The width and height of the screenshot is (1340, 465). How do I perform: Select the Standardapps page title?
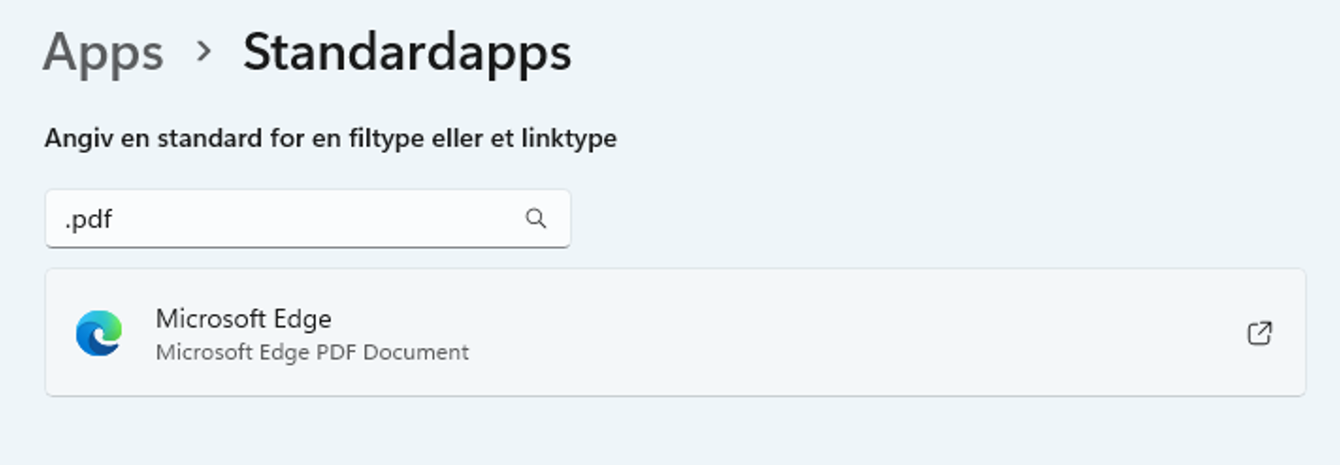(x=407, y=53)
